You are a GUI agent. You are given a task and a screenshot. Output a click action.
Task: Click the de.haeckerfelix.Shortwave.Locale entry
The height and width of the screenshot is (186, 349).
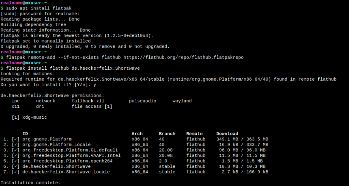click(x=66, y=172)
